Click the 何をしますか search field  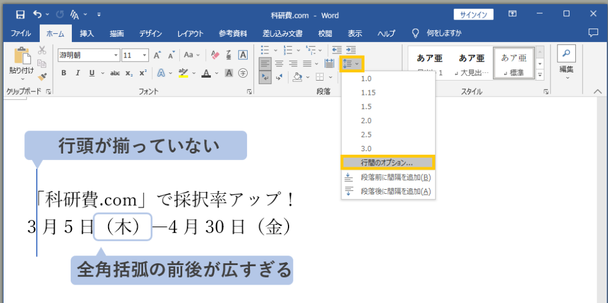tap(444, 33)
